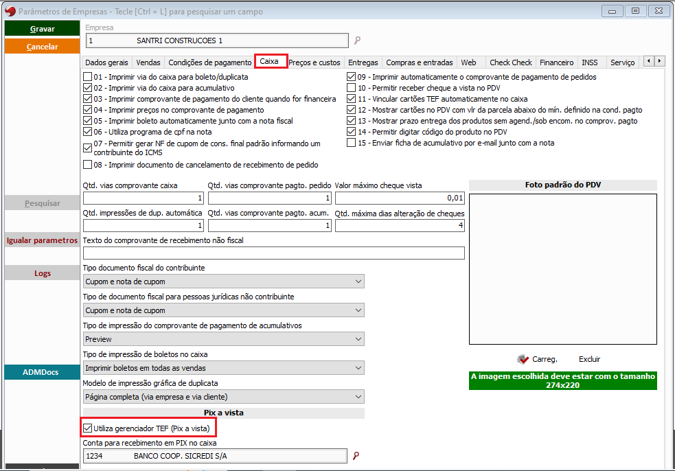Click the PIX account search key icon
The height and width of the screenshot is (471, 675).
click(356, 455)
